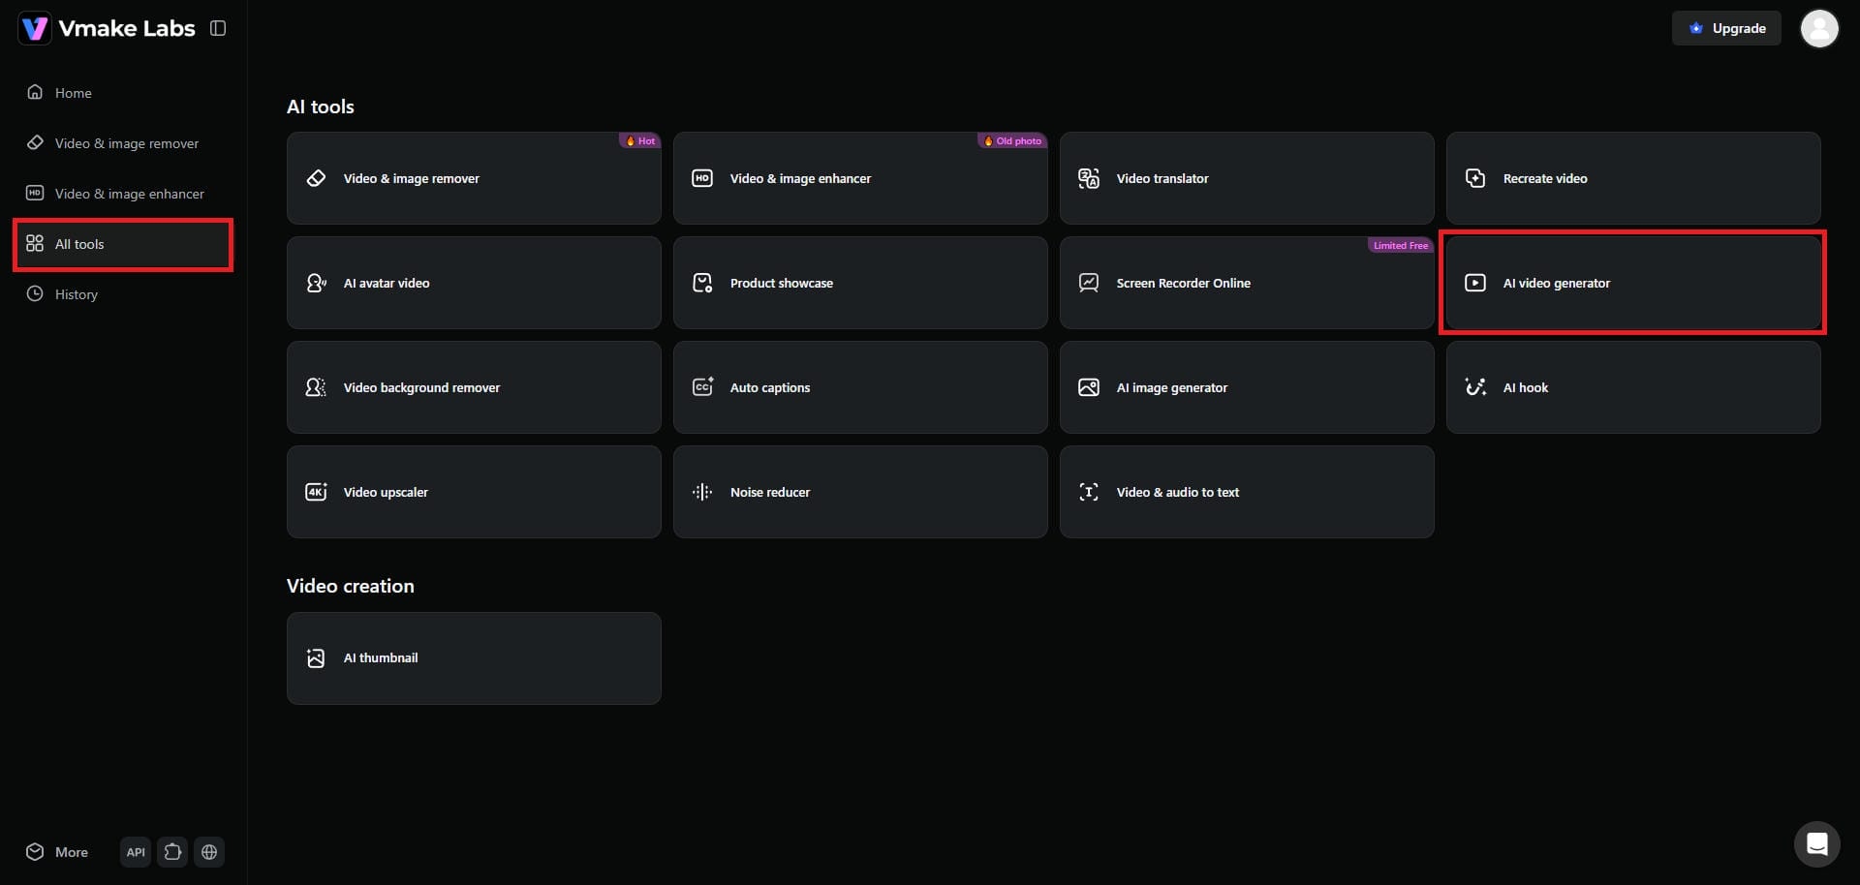Click the cube icon beside More
This screenshot has width=1860, height=885.
click(35, 851)
